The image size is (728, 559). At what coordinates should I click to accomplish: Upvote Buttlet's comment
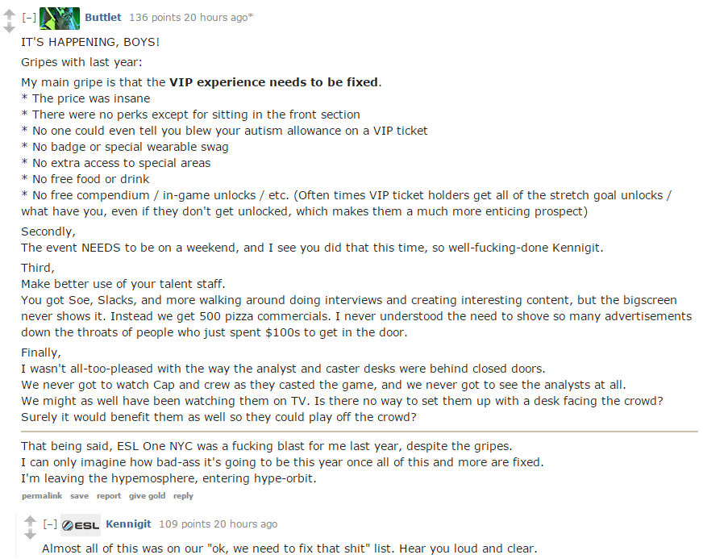(x=9, y=15)
